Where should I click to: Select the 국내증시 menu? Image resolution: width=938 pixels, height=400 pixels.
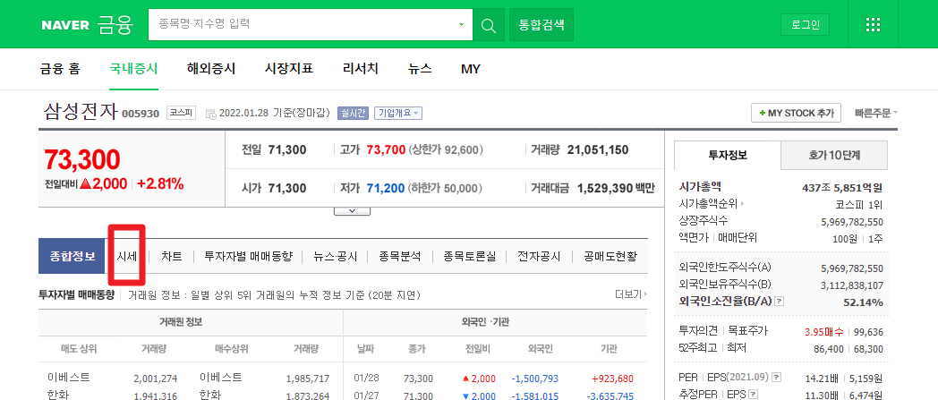click(133, 69)
